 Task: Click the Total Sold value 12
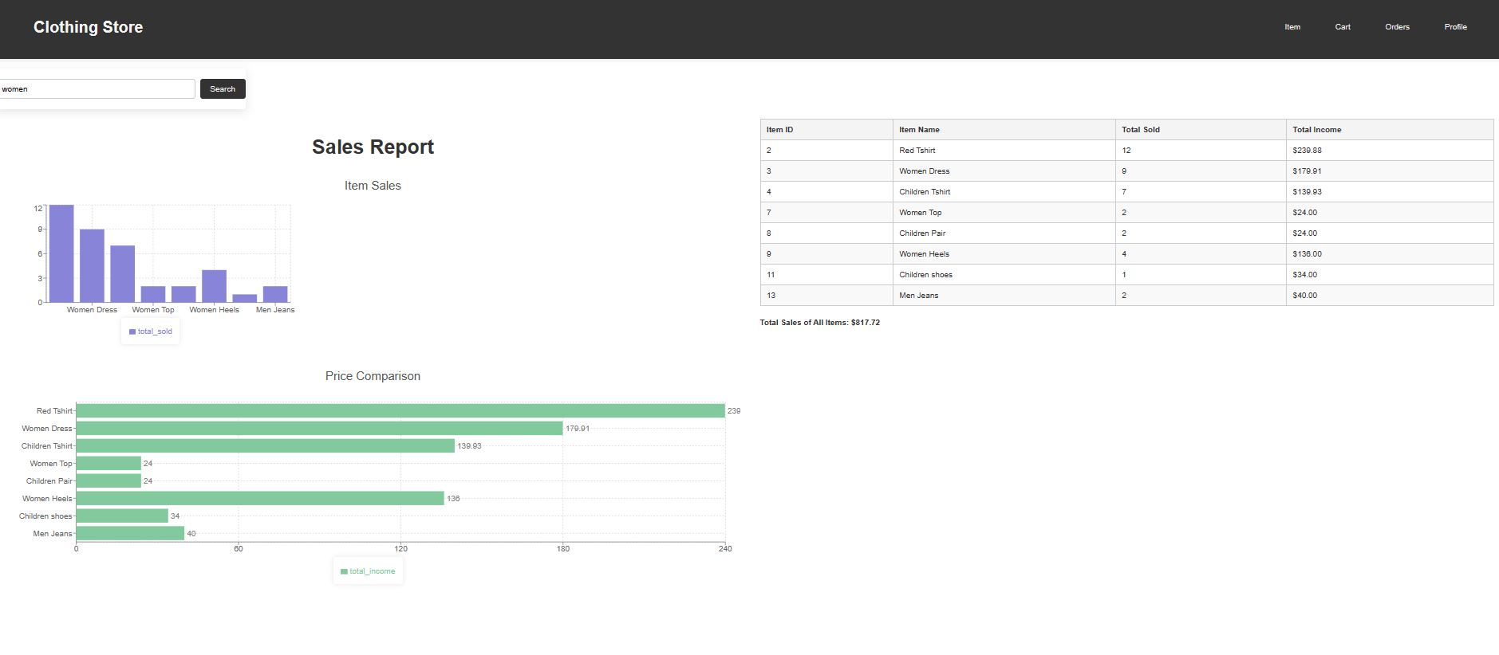1201,151
